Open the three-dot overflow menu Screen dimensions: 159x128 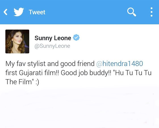(x=152, y=12)
